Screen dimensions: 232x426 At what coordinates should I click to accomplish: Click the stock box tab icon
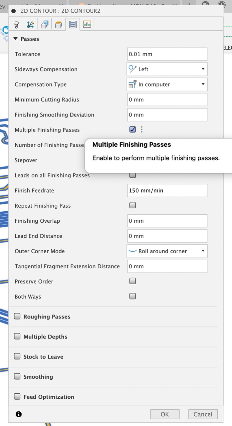(59, 25)
